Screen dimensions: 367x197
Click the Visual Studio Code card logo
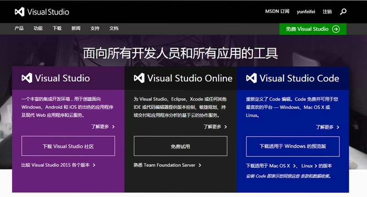click(251, 78)
